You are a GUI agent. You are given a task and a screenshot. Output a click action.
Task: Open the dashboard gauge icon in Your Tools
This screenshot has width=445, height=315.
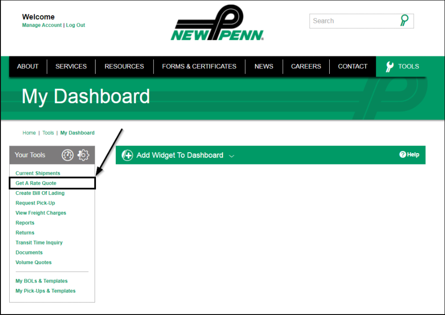pyautogui.click(x=68, y=155)
